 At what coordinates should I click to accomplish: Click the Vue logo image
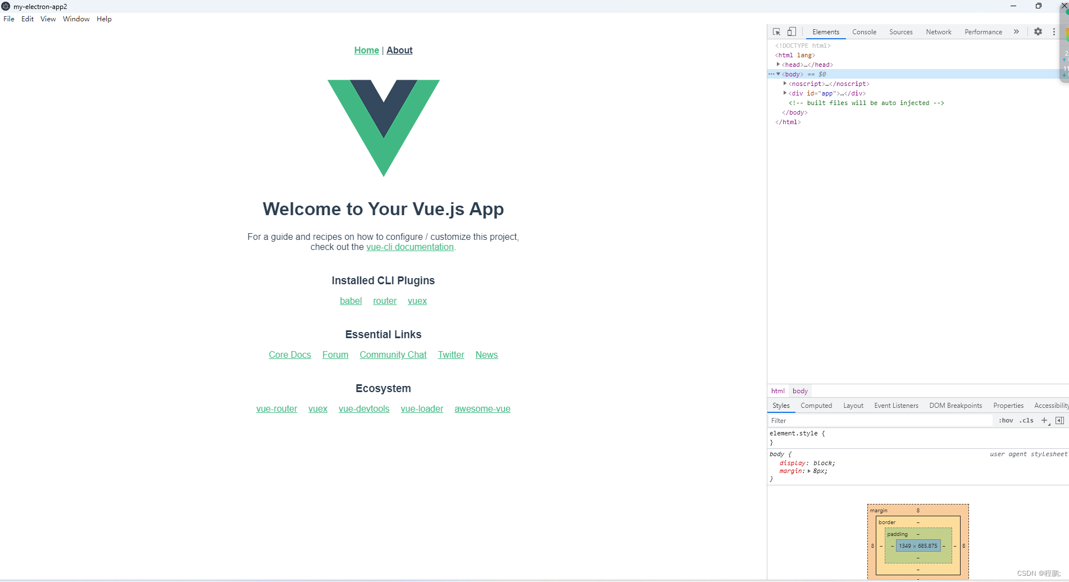coord(384,128)
